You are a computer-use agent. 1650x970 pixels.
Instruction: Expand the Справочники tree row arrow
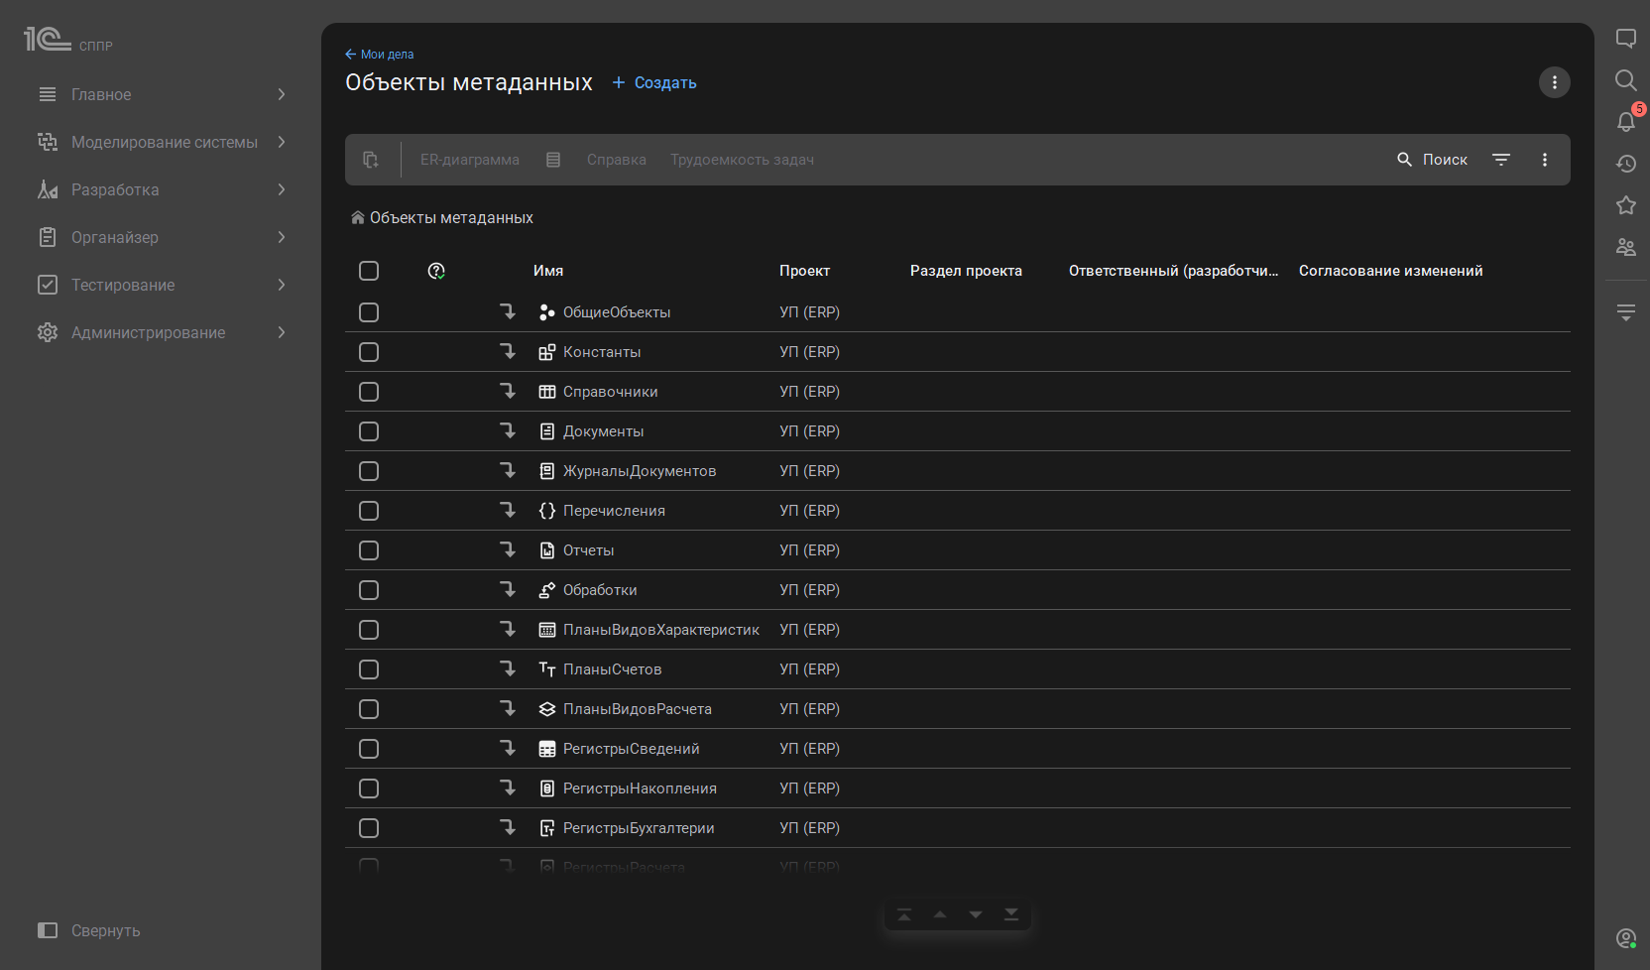tap(508, 391)
